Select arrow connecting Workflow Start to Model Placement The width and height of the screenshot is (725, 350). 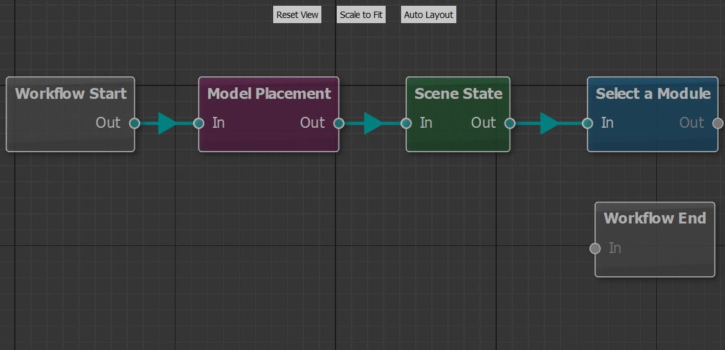point(167,123)
